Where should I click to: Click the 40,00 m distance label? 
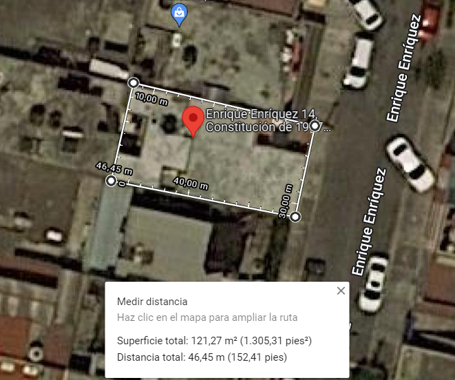191,183
